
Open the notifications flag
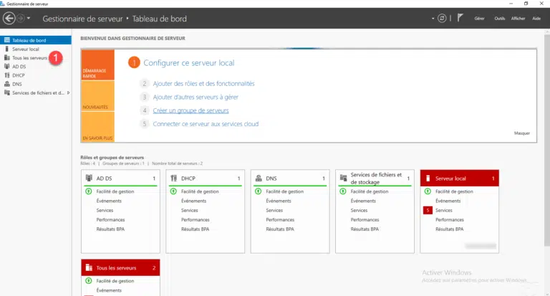460,18
